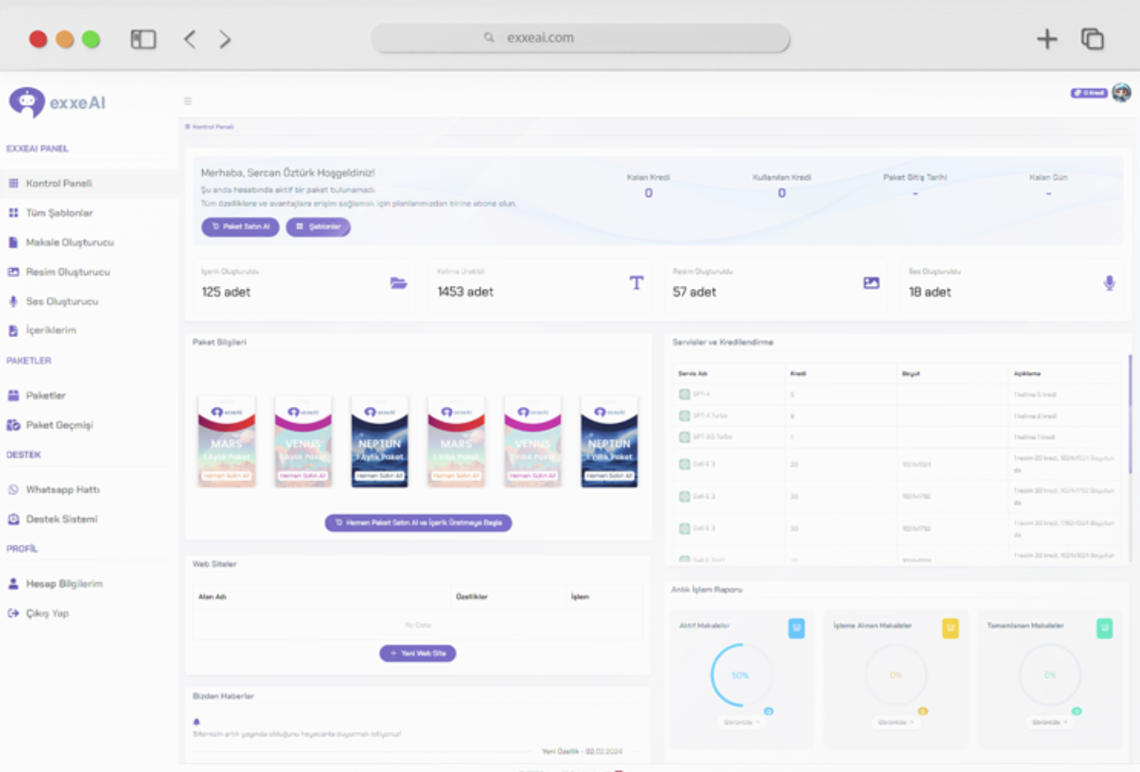
Task: Click the 'Kalan Kredi' label
Action: pyautogui.click(x=649, y=177)
